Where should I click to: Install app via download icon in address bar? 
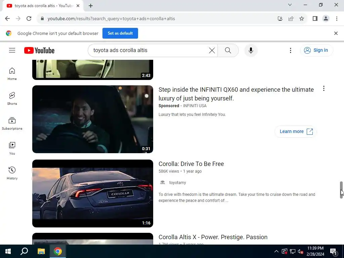(280, 19)
